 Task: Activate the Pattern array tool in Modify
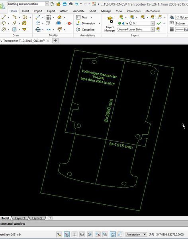pos(49,17)
